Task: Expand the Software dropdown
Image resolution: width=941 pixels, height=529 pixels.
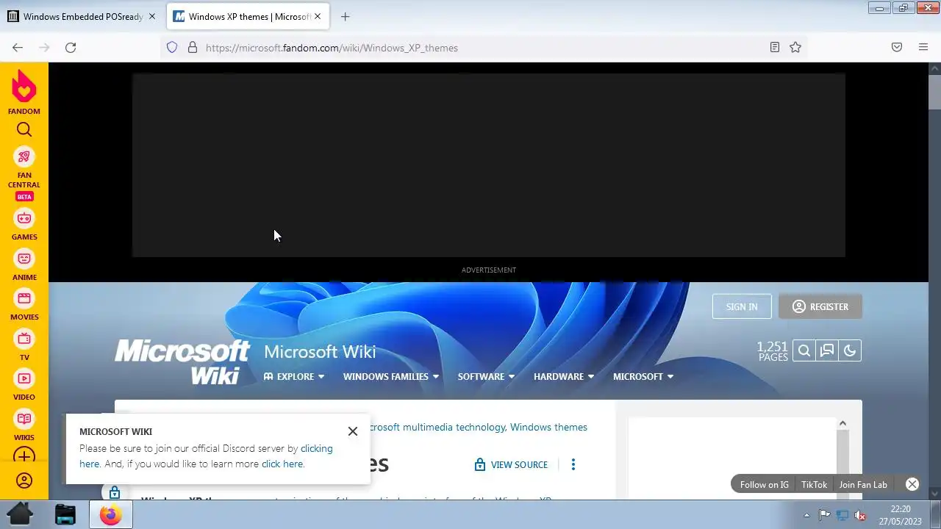Action: [x=486, y=376]
